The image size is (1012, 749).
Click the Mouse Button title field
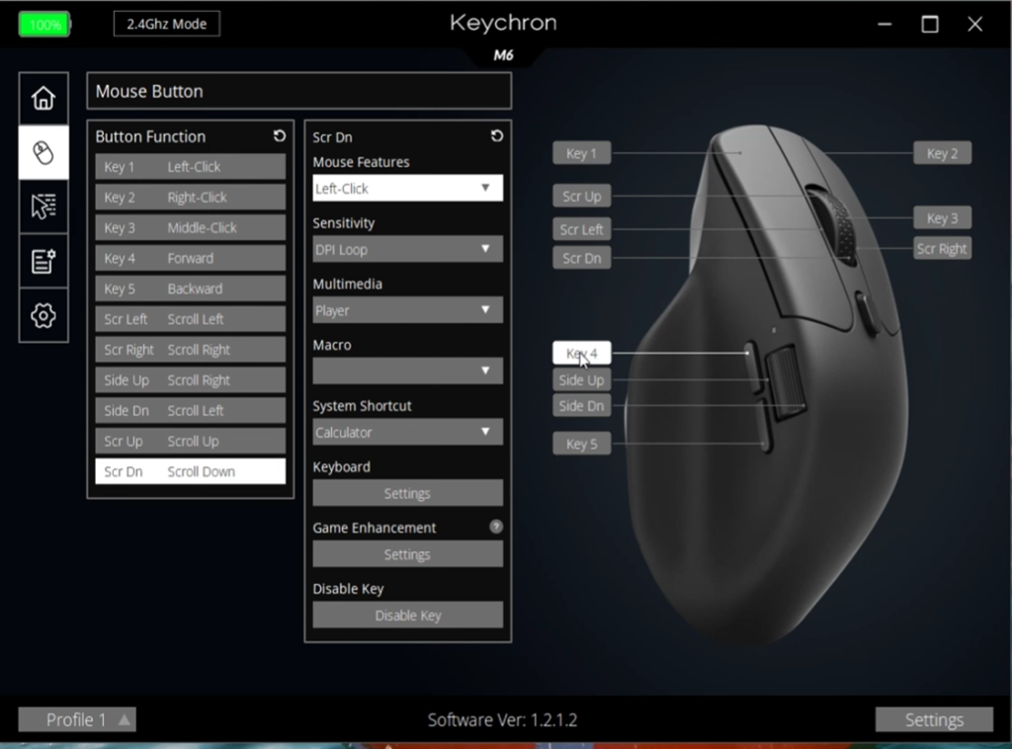pyautogui.click(x=299, y=91)
